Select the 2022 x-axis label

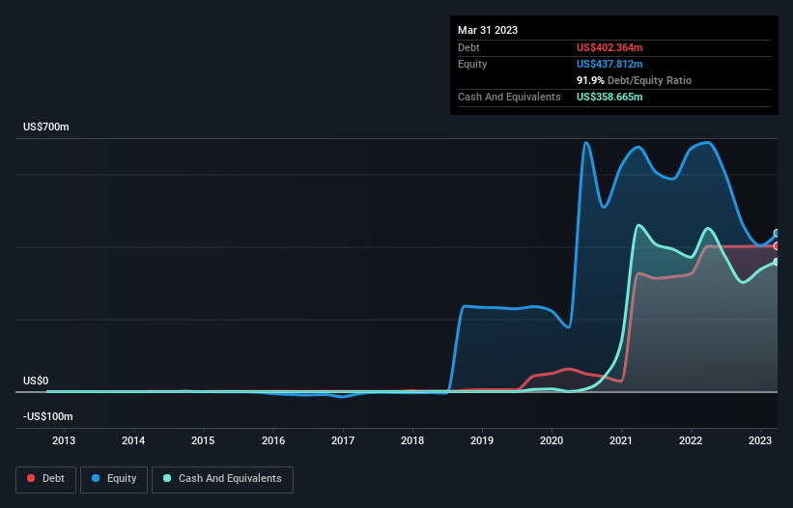pos(691,440)
